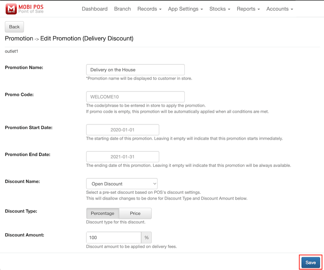Viewport: 324px width, 270px height.
Task: Click the outlet1 label text
Action: [x=12, y=51]
